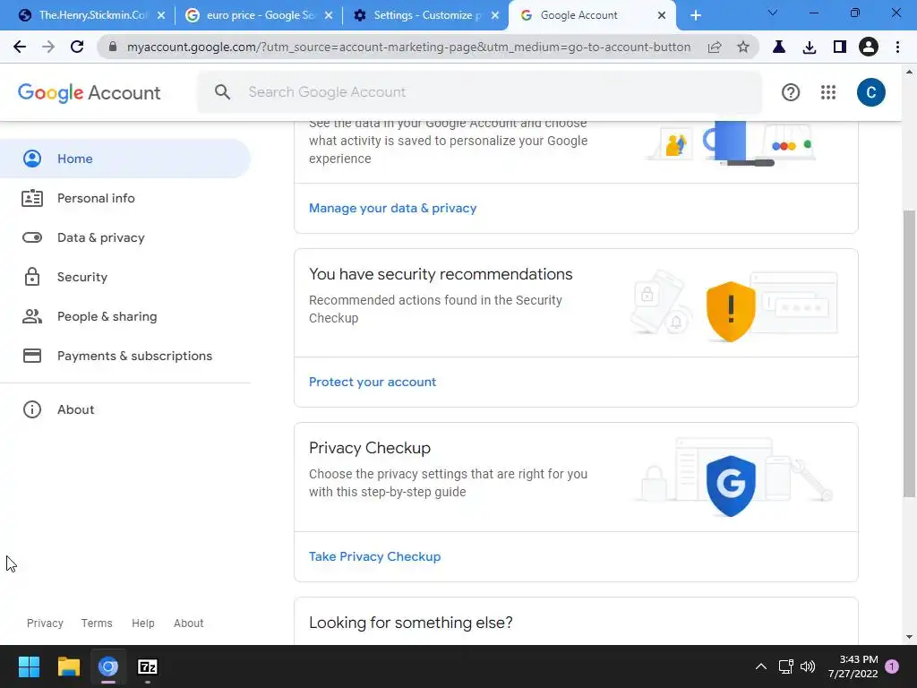Click the Google Account logo

(89, 92)
